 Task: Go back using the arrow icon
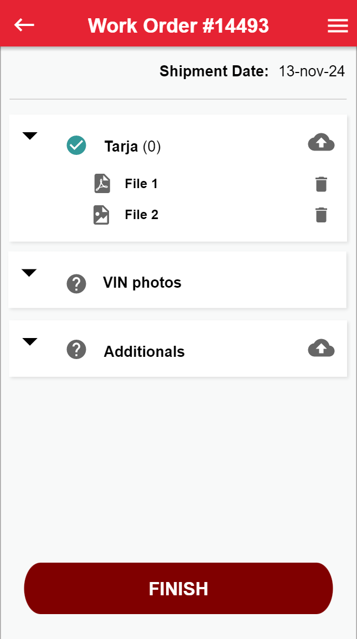tap(24, 25)
